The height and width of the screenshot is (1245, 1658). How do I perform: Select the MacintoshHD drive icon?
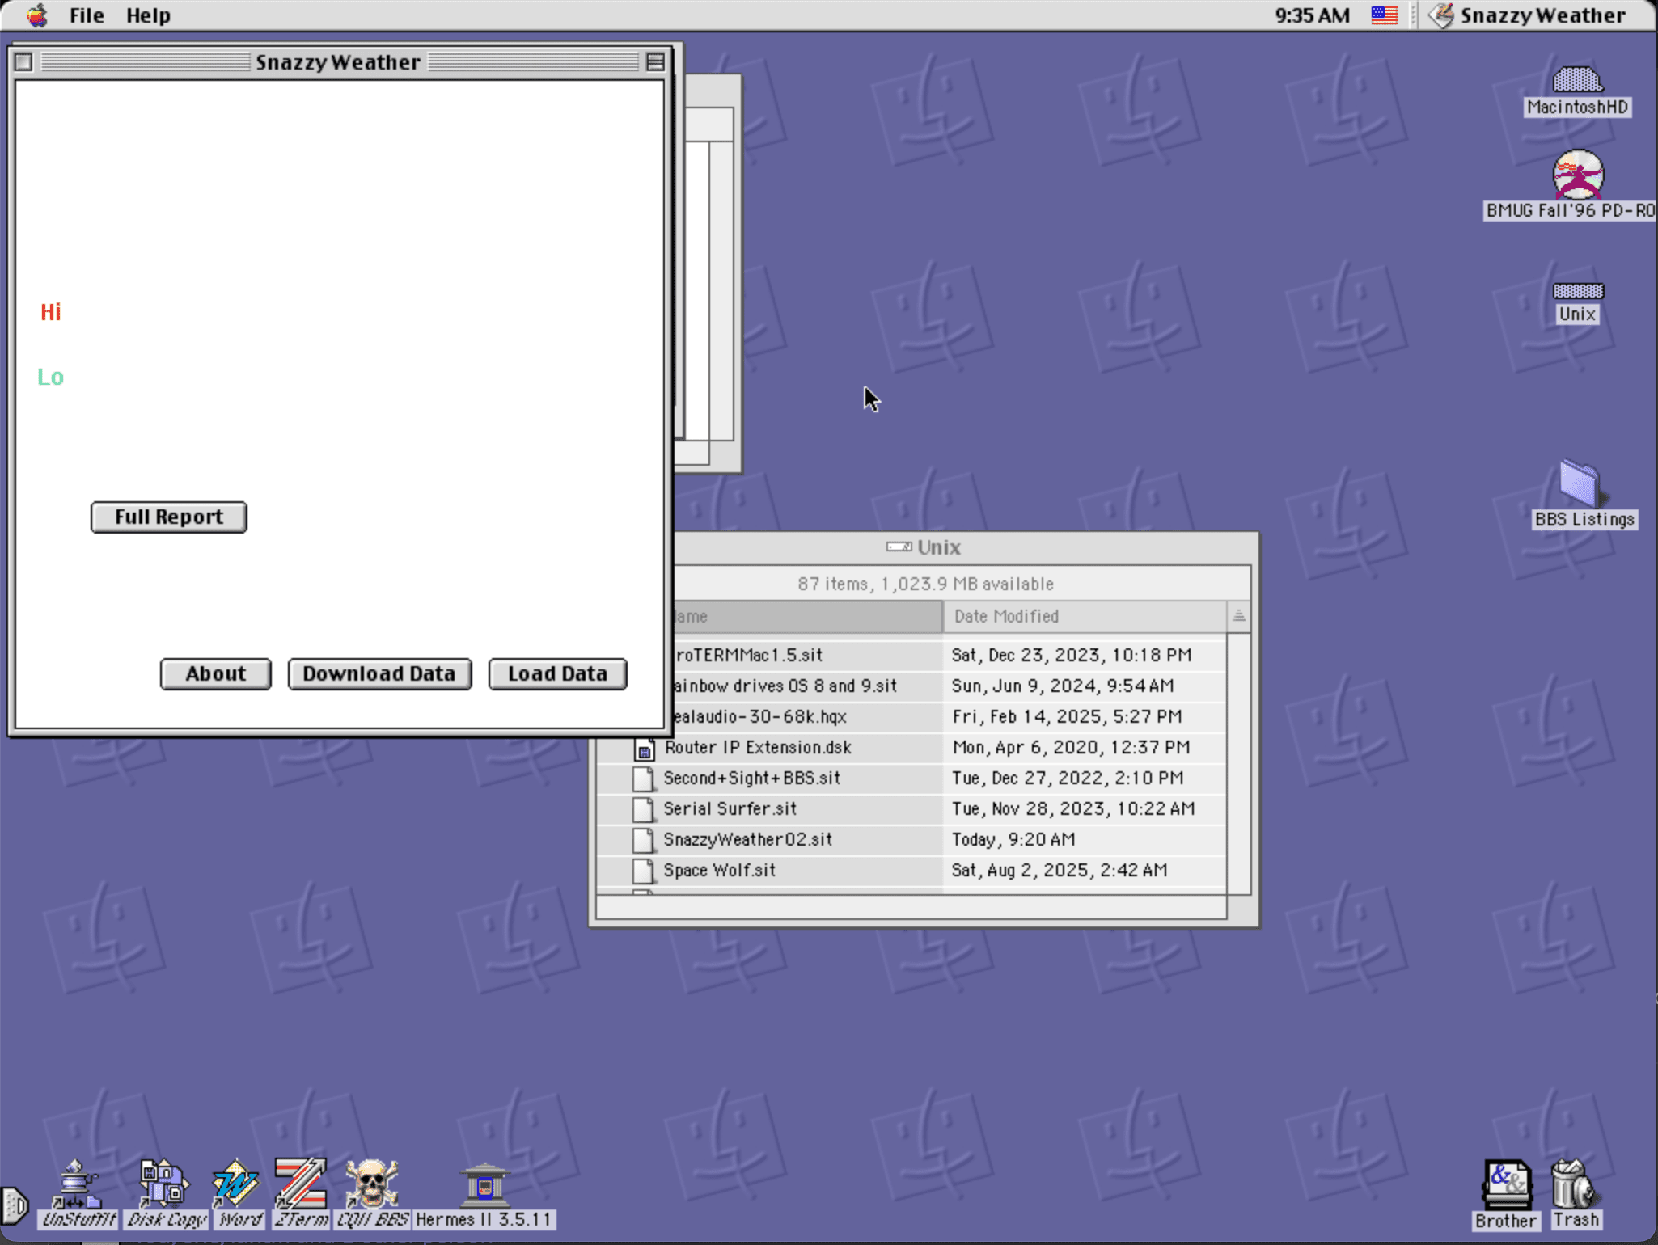click(x=1576, y=81)
